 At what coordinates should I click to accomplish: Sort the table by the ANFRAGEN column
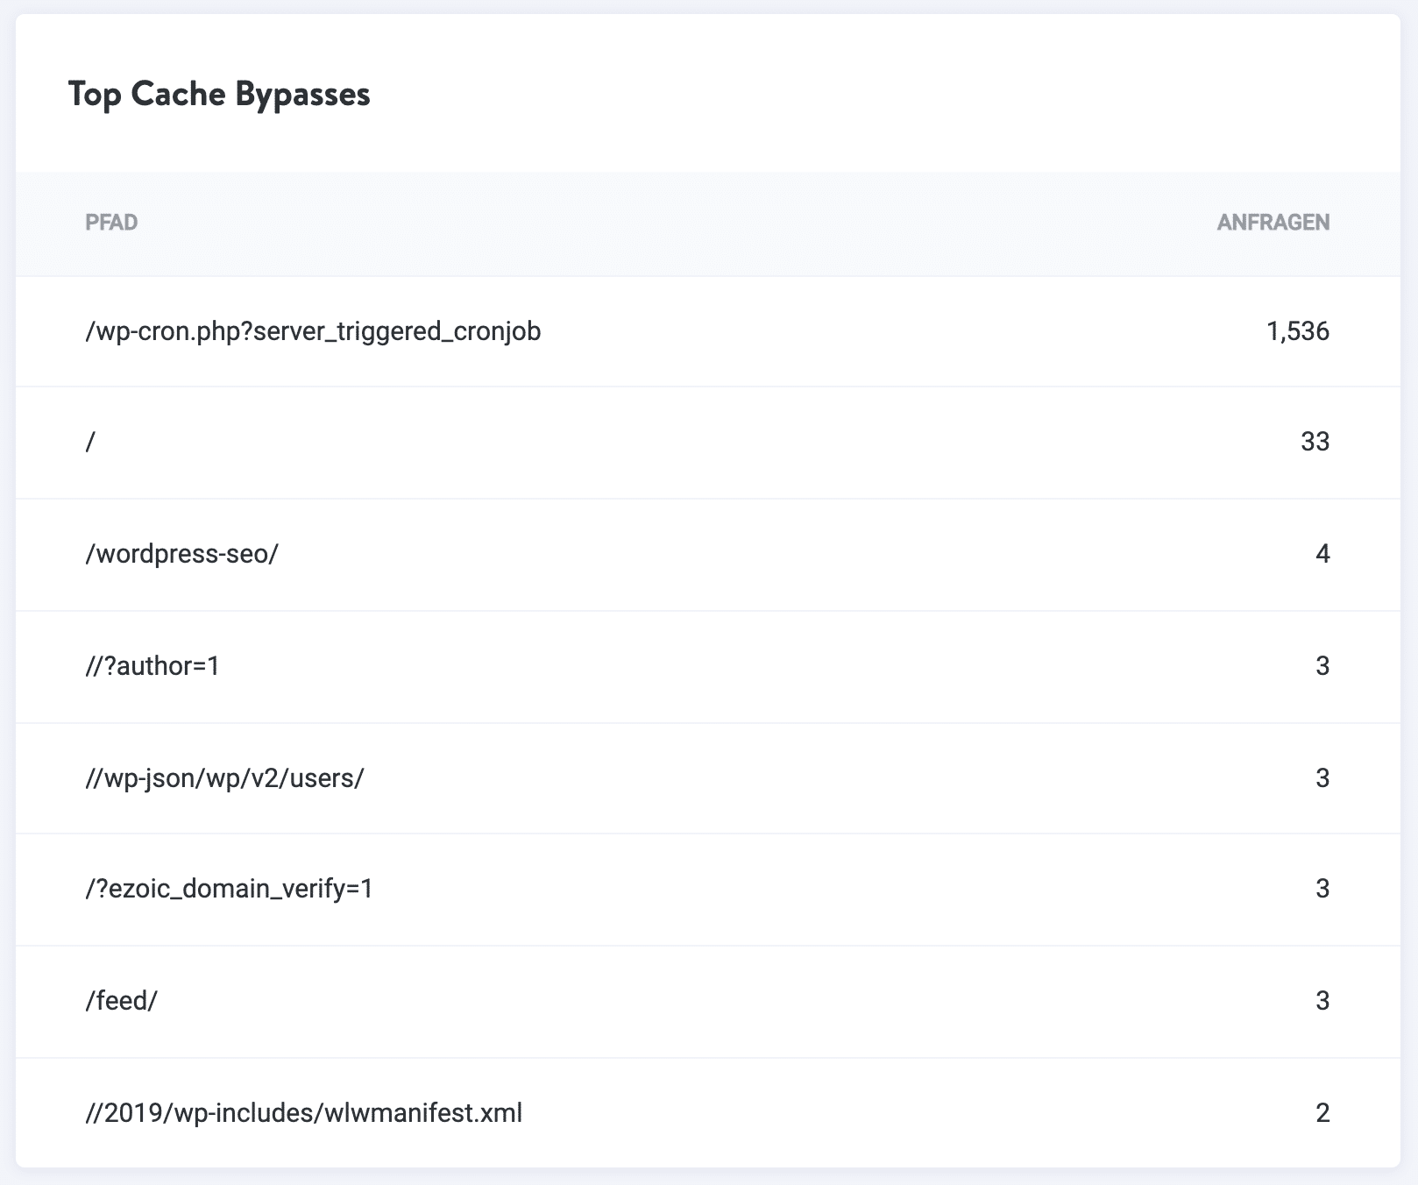[1273, 223]
